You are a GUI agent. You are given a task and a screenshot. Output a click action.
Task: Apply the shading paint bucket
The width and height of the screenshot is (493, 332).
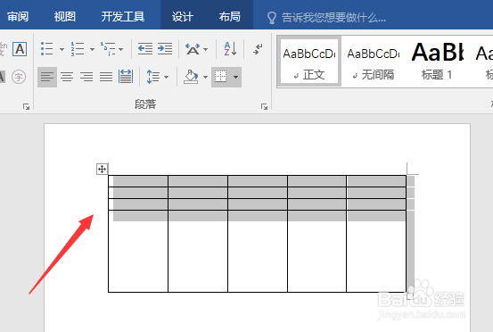191,77
